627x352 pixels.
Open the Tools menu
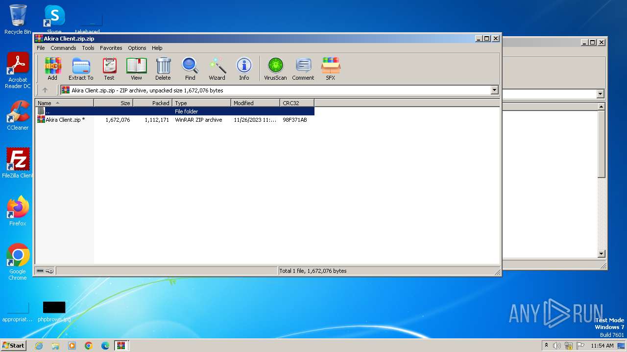pyautogui.click(x=88, y=48)
